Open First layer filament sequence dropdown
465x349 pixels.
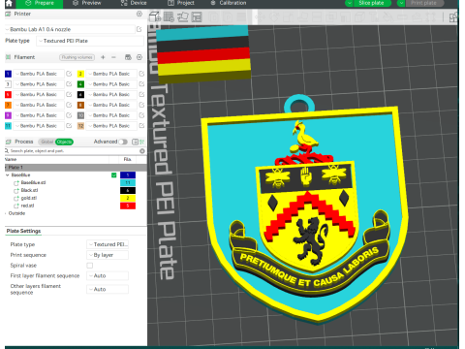click(108, 275)
